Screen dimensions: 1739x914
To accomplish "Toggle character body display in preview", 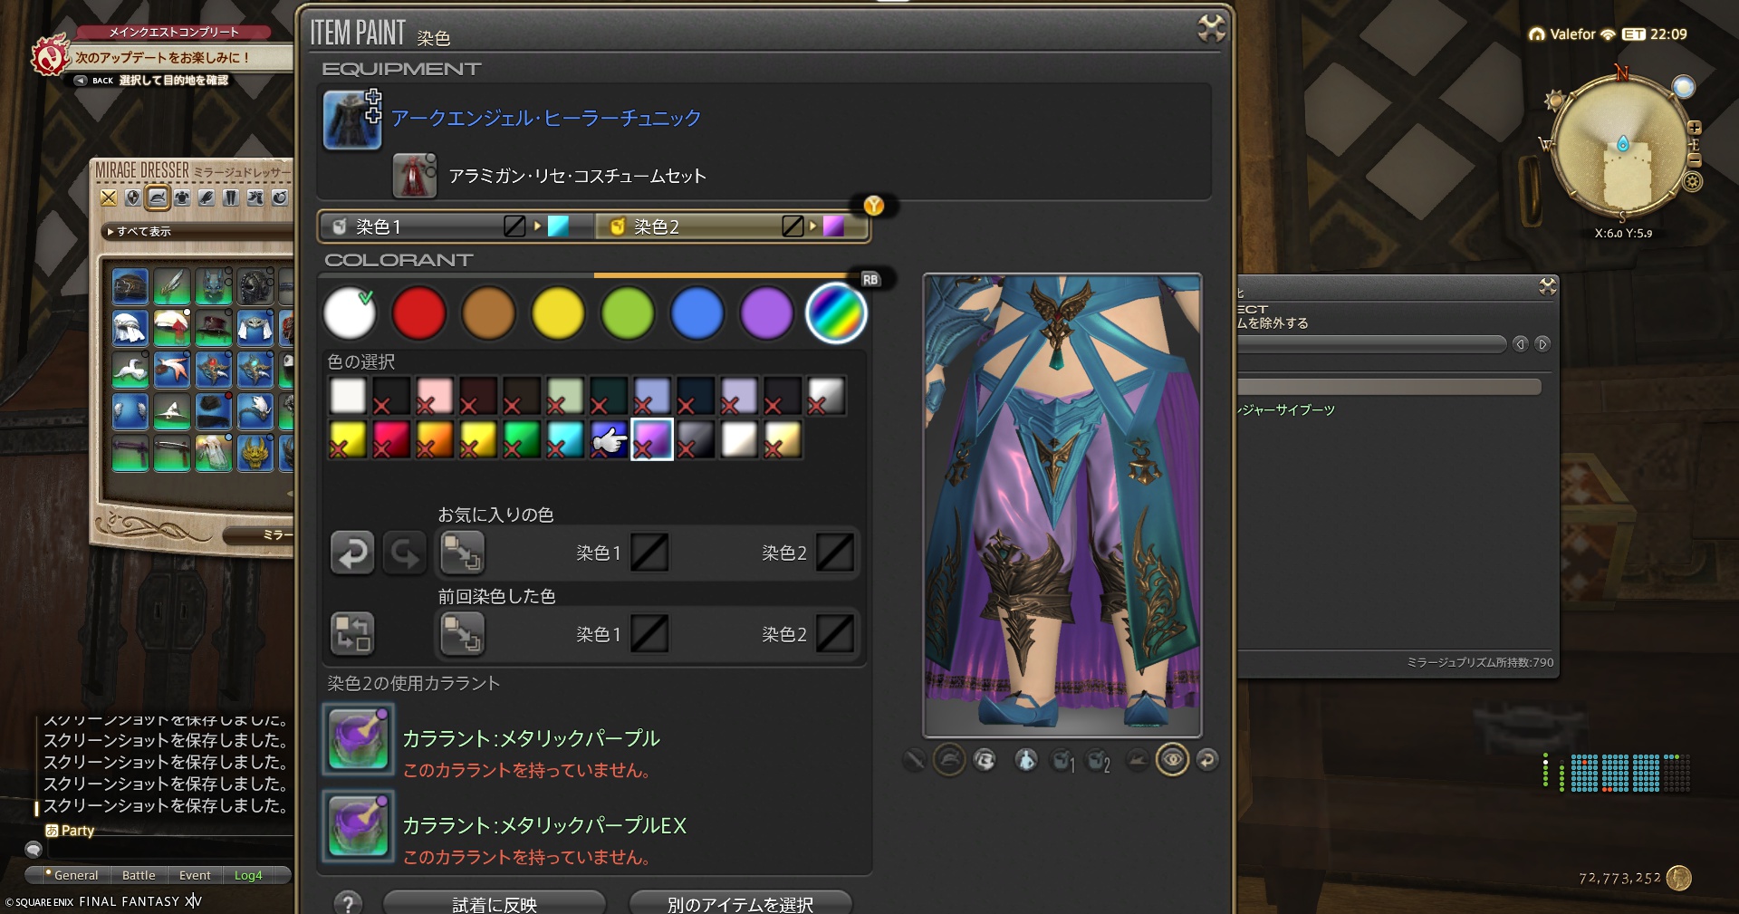I will 1025,760.
